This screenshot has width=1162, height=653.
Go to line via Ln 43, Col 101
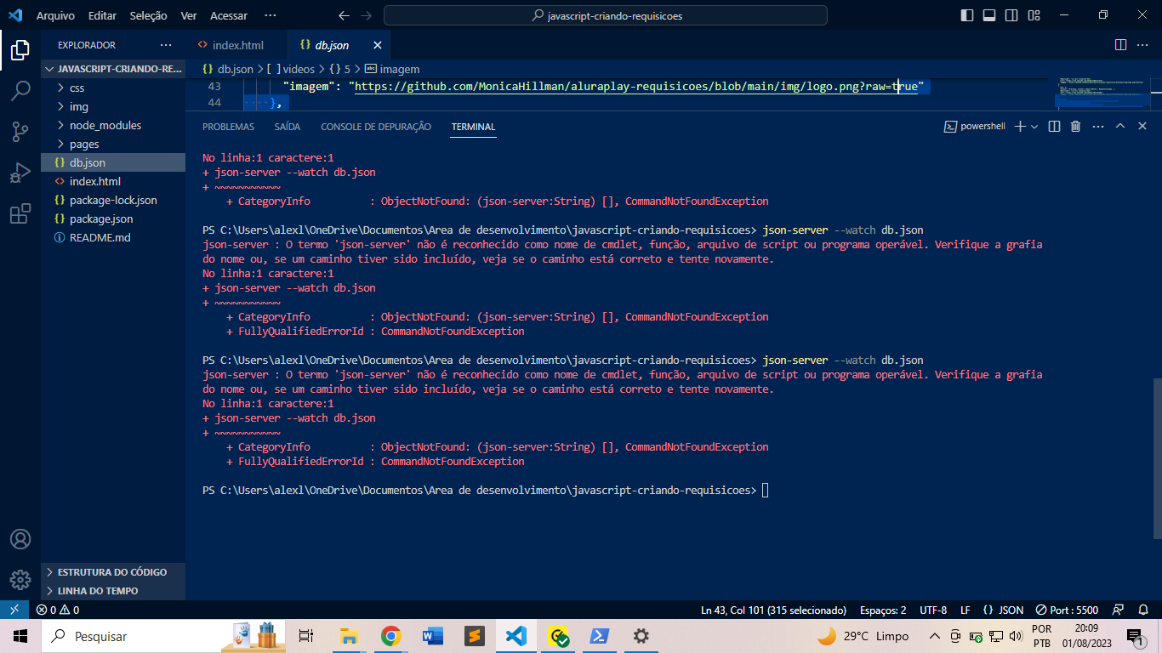point(773,610)
